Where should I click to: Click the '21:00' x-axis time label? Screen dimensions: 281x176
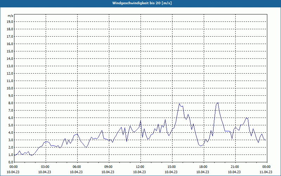tap(235, 167)
